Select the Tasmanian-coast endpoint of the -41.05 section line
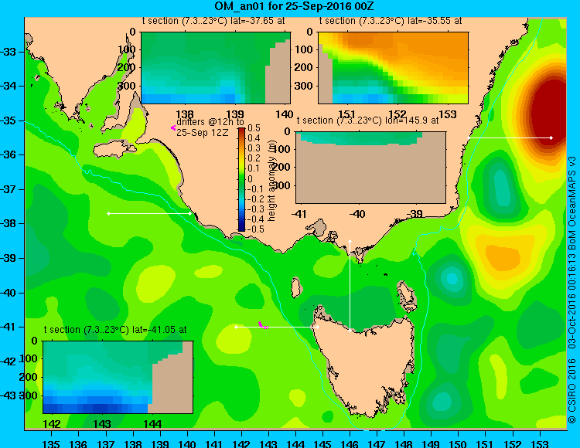Image resolution: width=580 pixels, height=448 pixels. pyautogui.click(x=317, y=328)
